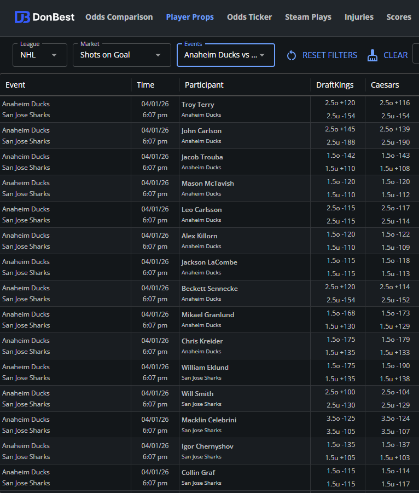Sort by the Time column header
The image size is (419, 493).
click(146, 85)
